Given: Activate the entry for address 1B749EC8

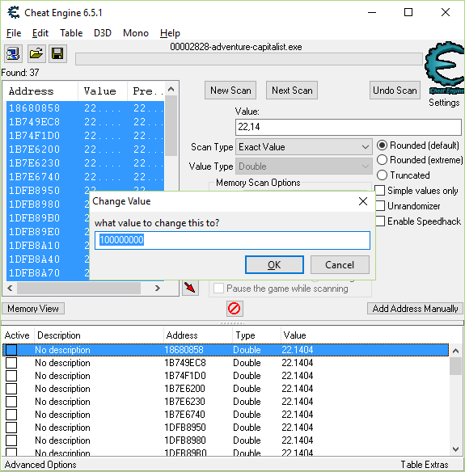Looking at the screenshot, I should pos(11,363).
